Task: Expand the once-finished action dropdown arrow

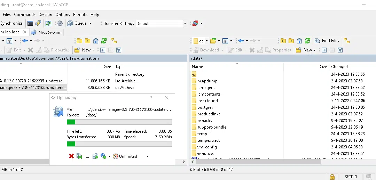Action: (109, 156)
